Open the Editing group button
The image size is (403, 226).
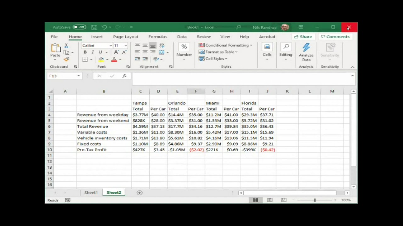click(286, 52)
